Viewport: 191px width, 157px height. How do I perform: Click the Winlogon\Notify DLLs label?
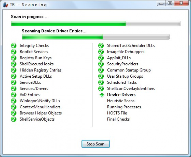pos(40,101)
